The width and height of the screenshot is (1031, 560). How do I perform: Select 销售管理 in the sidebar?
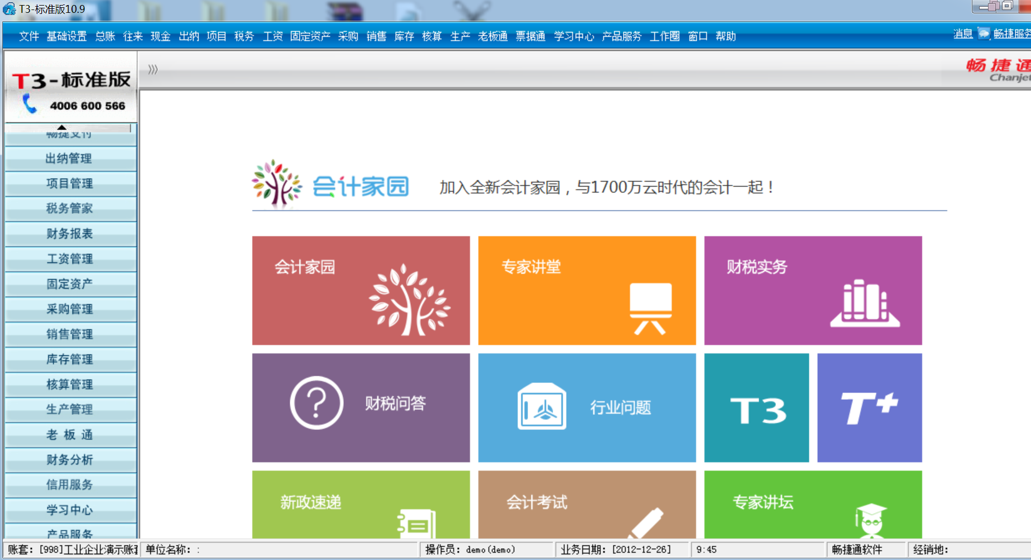(71, 334)
